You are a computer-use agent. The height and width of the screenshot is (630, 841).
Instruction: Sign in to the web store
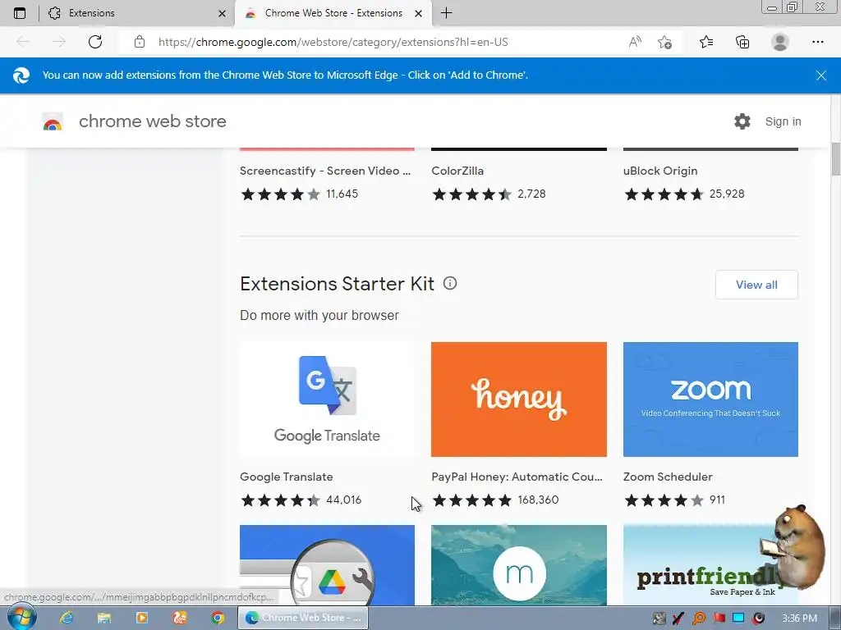click(783, 121)
